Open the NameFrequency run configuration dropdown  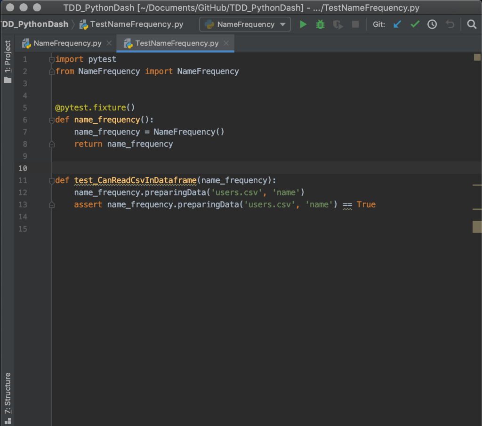pos(283,24)
